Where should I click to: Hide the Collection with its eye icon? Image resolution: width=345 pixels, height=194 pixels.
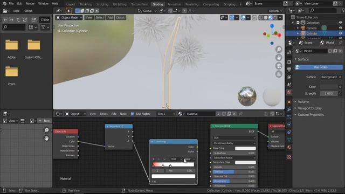(340, 23)
